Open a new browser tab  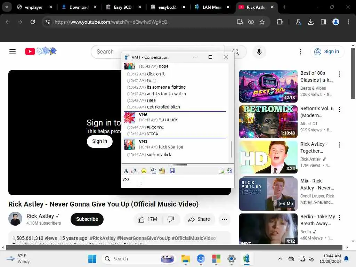[x=285, y=7]
